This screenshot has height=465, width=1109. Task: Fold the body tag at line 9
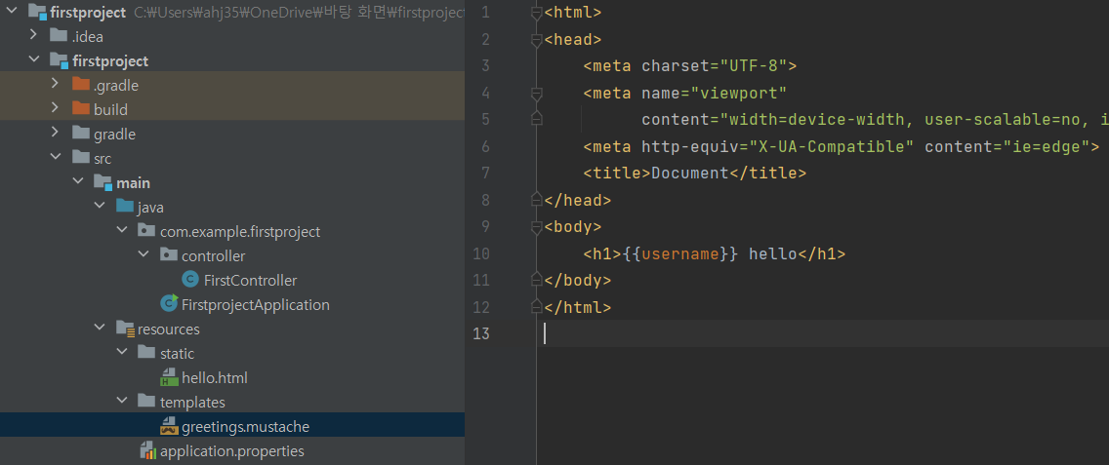(536, 227)
